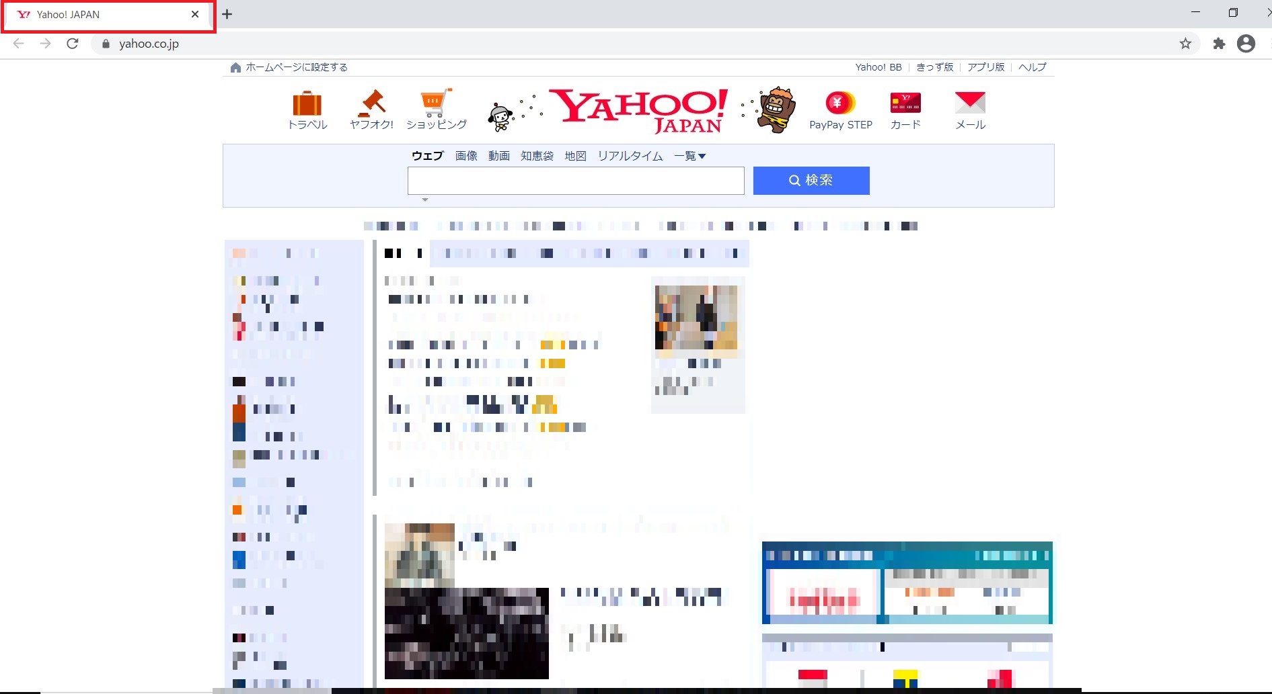Screen dimensions: 1272x694
Task: Select the ショッピング shopping cart icon
Action: click(x=435, y=101)
